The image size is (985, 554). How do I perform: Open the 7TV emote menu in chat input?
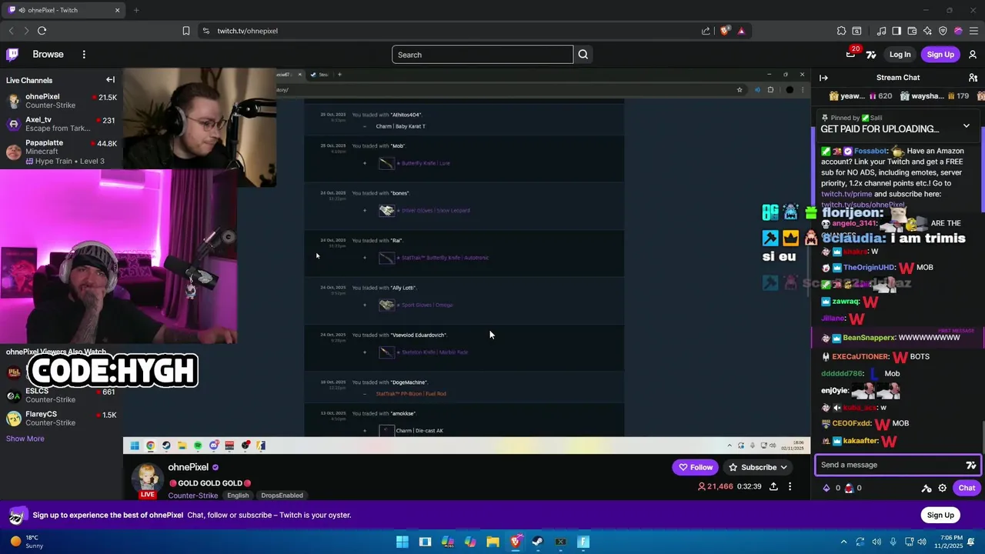tap(971, 465)
